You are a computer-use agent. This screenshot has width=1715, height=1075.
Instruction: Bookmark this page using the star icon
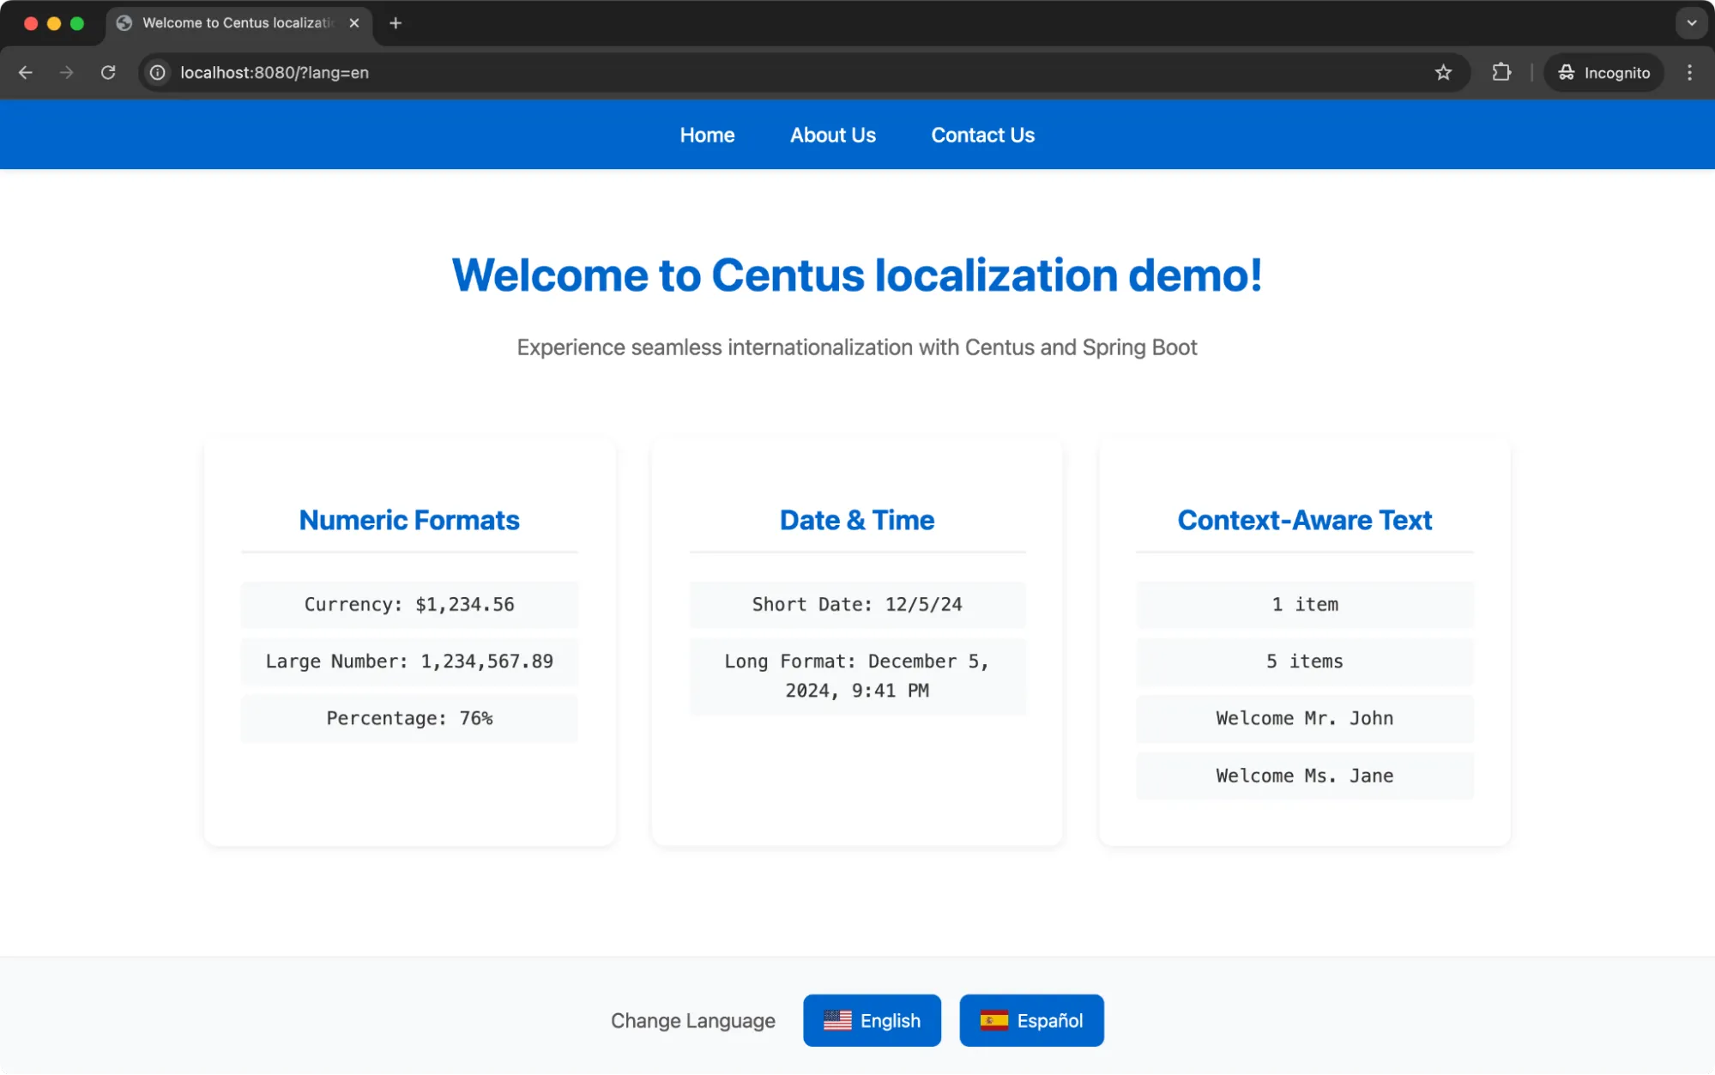pos(1444,72)
